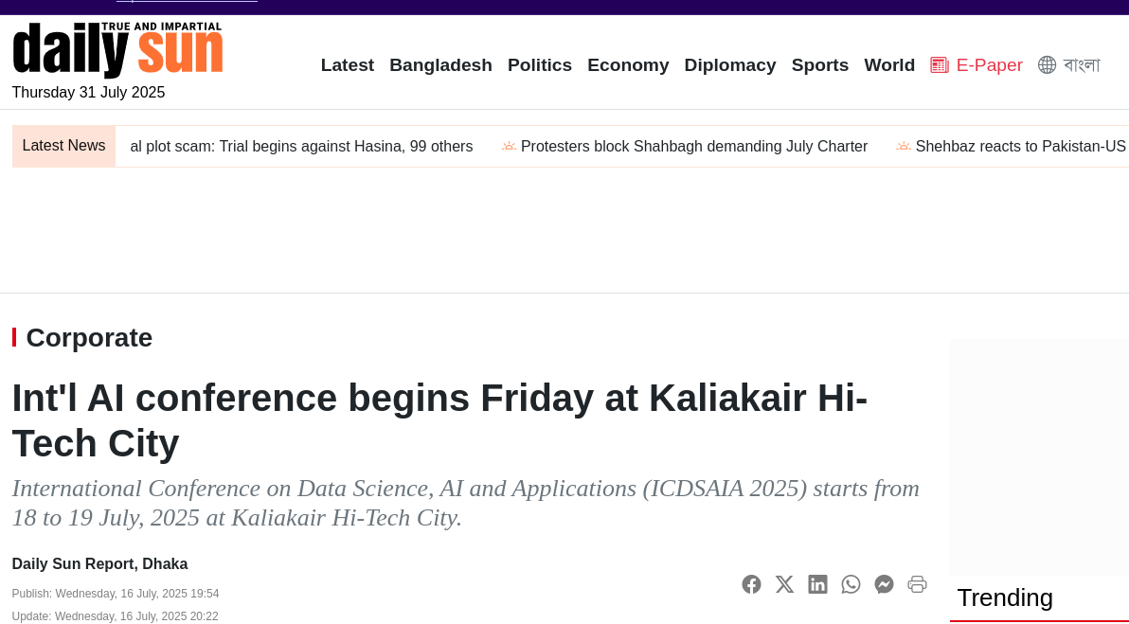Click the globe language icon

point(1047,65)
